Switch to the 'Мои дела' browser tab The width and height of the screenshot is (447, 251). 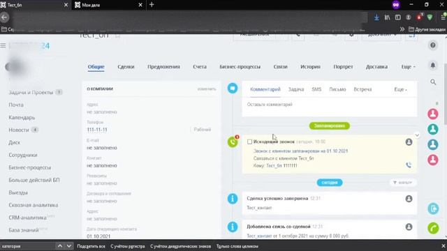point(109,5)
